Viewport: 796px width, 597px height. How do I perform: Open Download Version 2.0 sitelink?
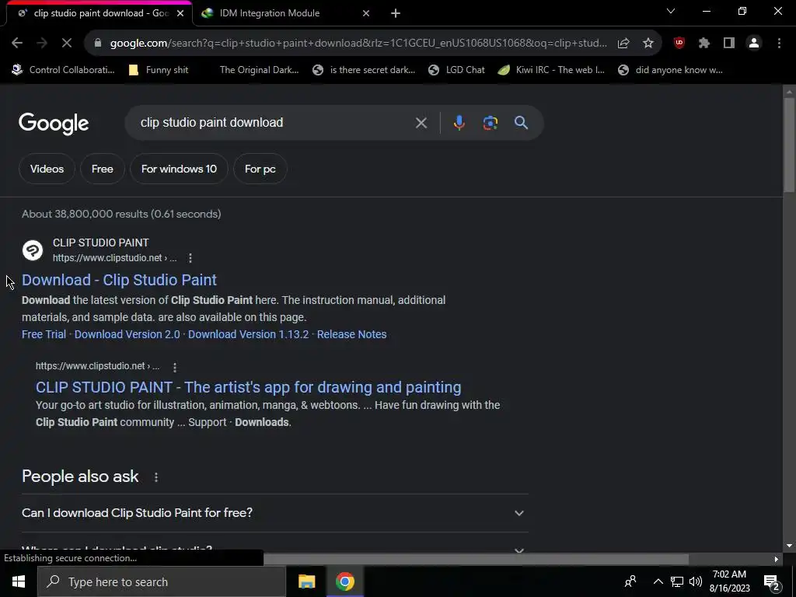(127, 334)
